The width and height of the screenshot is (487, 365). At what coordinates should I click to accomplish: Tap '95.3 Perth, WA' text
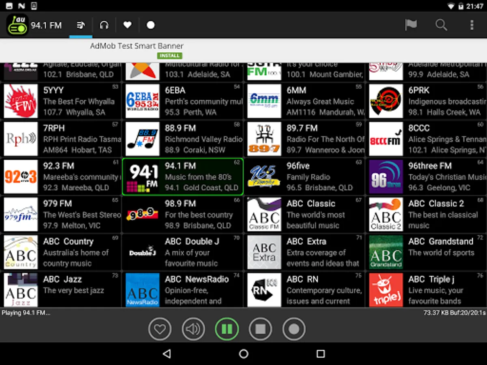pyautogui.click(x=191, y=112)
